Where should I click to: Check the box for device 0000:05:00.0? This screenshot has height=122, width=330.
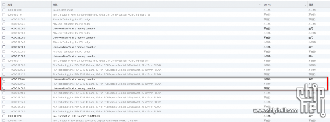pyautogui.click(x=4, y=38)
